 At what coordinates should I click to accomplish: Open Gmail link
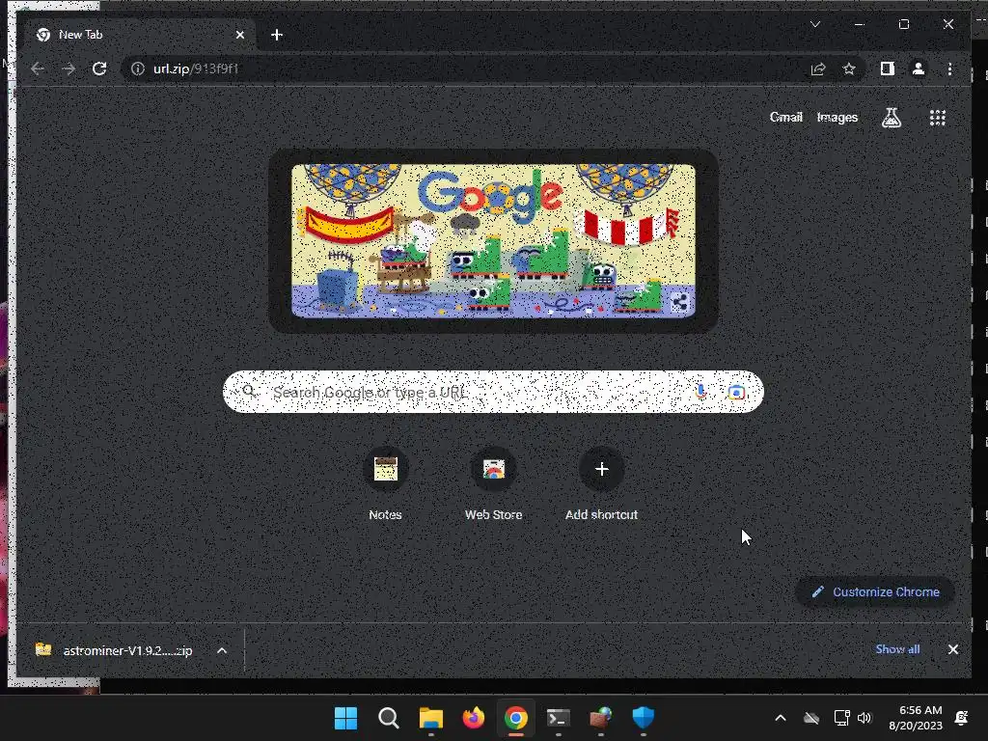point(785,117)
